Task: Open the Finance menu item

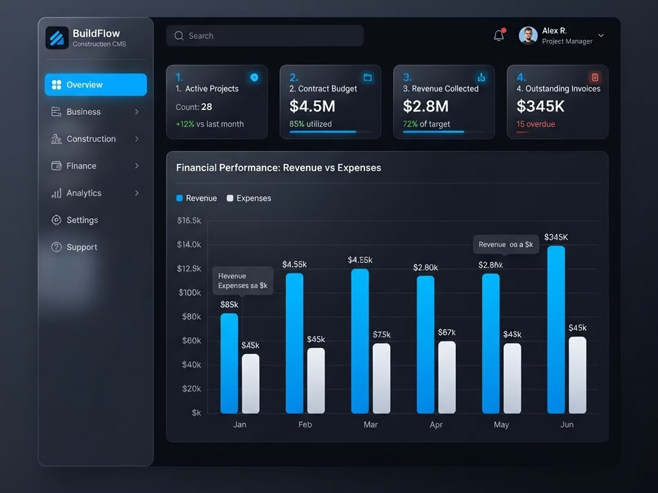Action: 96,166
